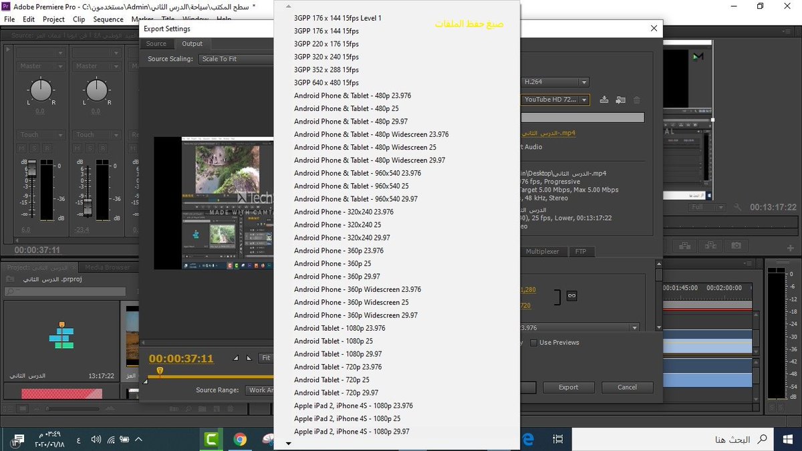Click the Windows taskbar search box
The image size is (802, 451).
(674, 439)
